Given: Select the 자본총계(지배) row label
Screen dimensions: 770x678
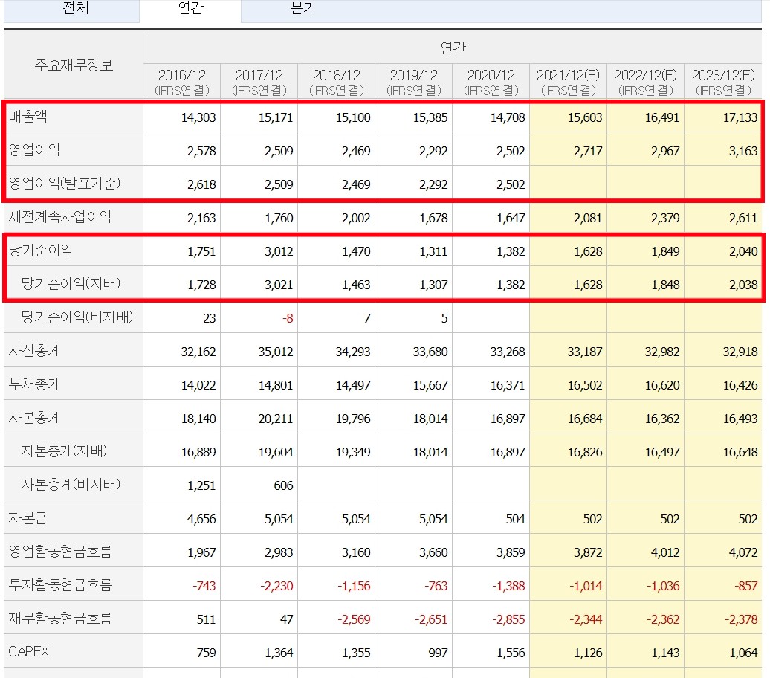Looking at the screenshot, I should pyautogui.click(x=65, y=451).
